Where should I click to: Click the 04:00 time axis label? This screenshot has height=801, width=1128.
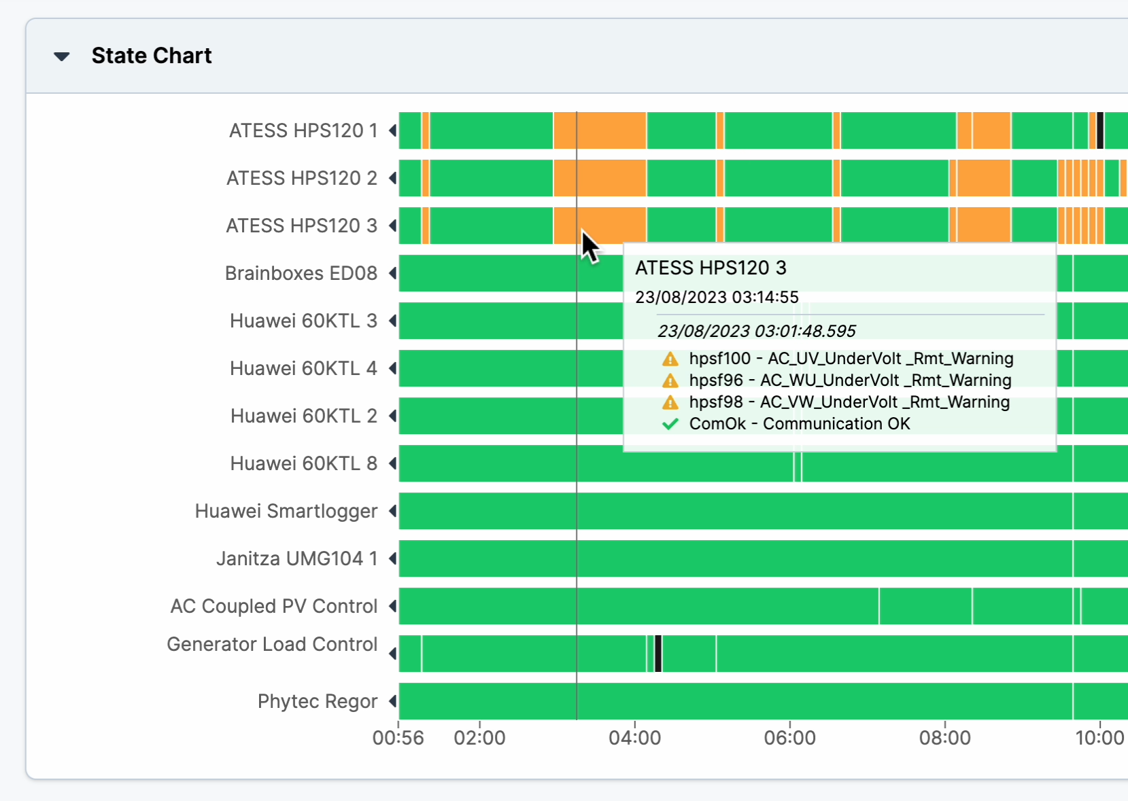point(634,738)
